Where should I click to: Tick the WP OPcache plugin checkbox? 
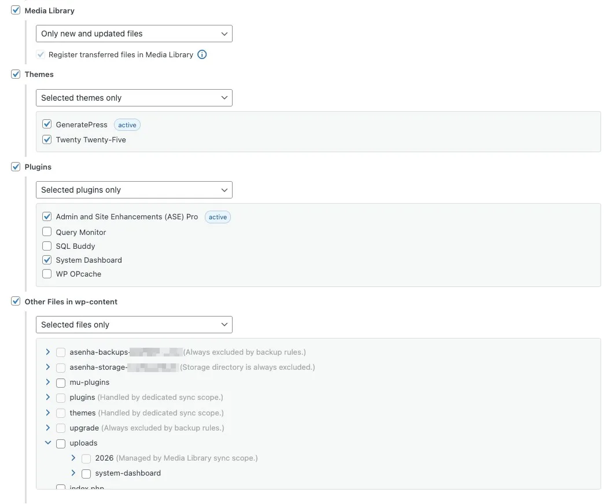47,274
